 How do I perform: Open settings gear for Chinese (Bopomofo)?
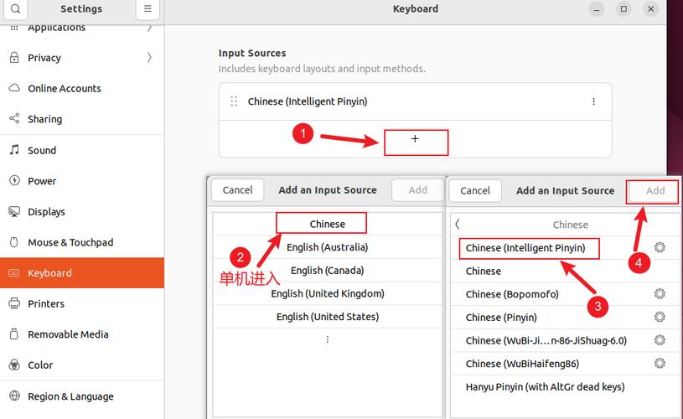point(660,293)
